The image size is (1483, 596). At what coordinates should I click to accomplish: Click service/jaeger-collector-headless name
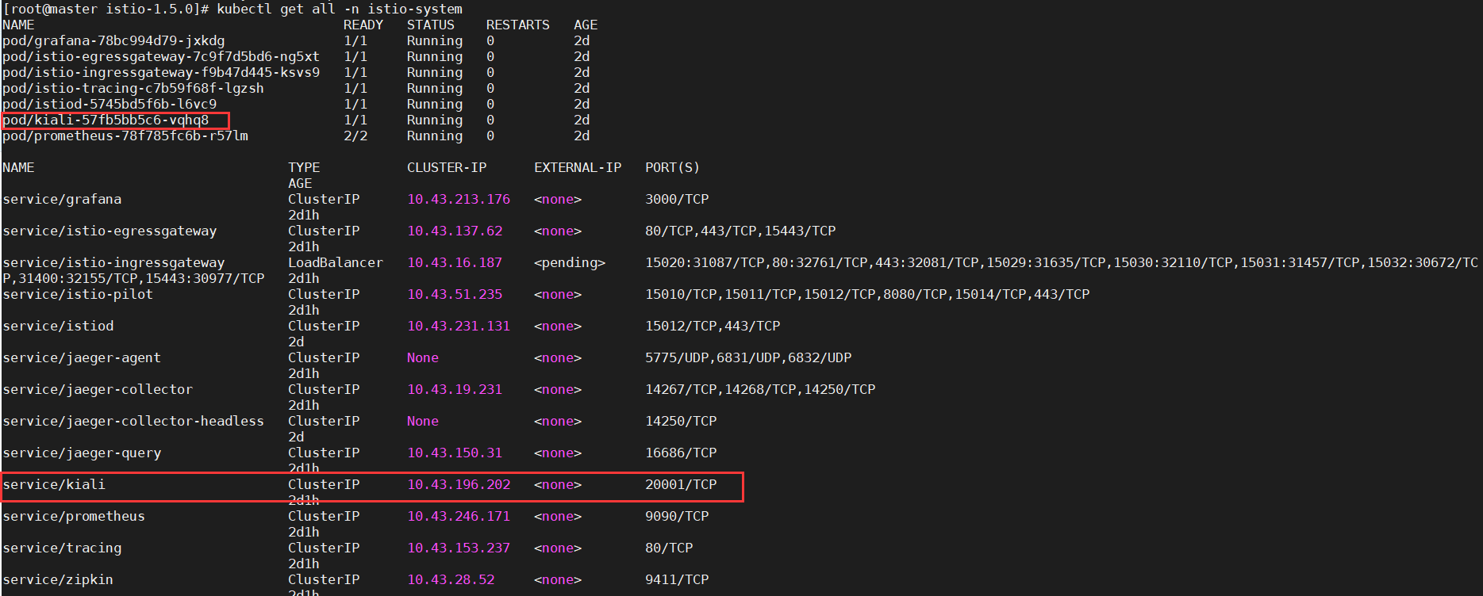(133, 422)
